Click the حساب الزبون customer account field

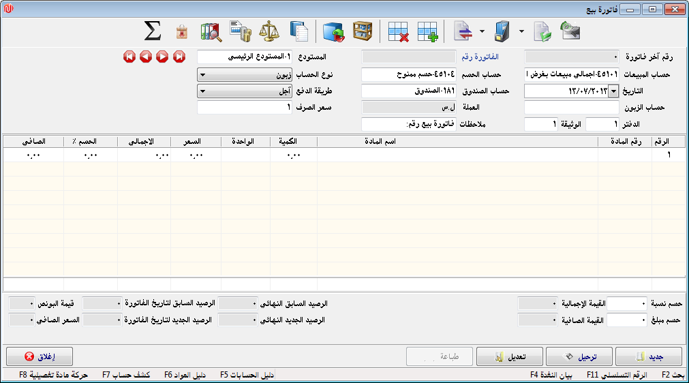click(572, 107)
